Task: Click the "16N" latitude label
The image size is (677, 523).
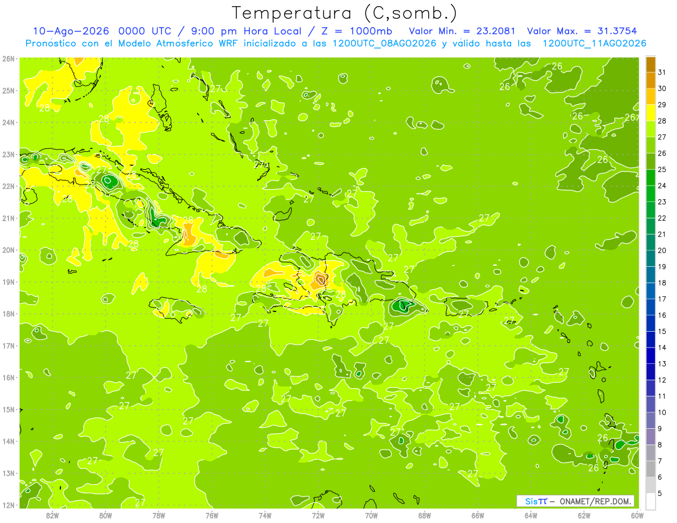Action: coord(8,377)
